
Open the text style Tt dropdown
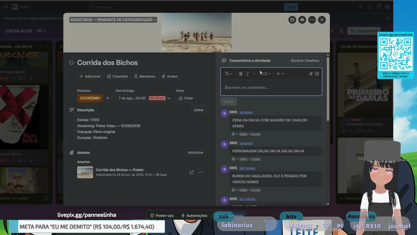click(228, 74)
